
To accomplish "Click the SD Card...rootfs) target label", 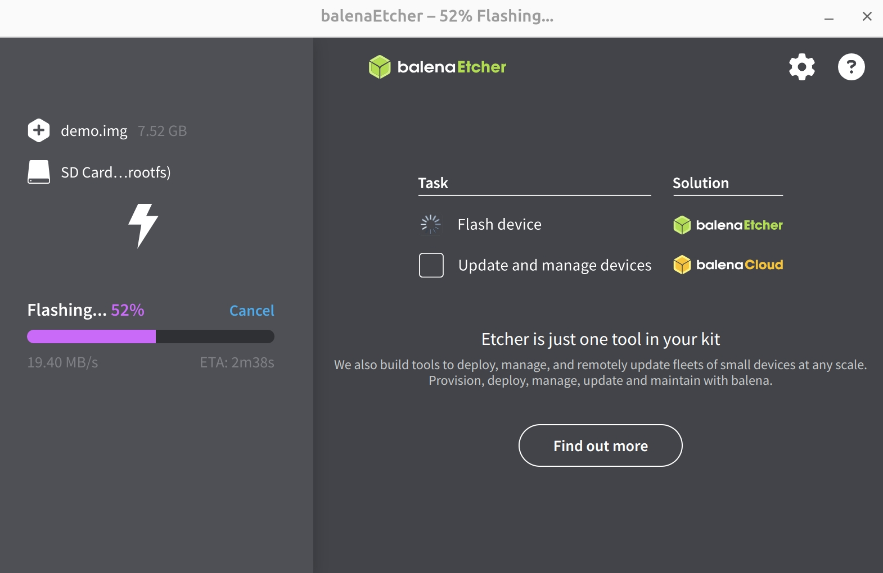I will [116, 172].
